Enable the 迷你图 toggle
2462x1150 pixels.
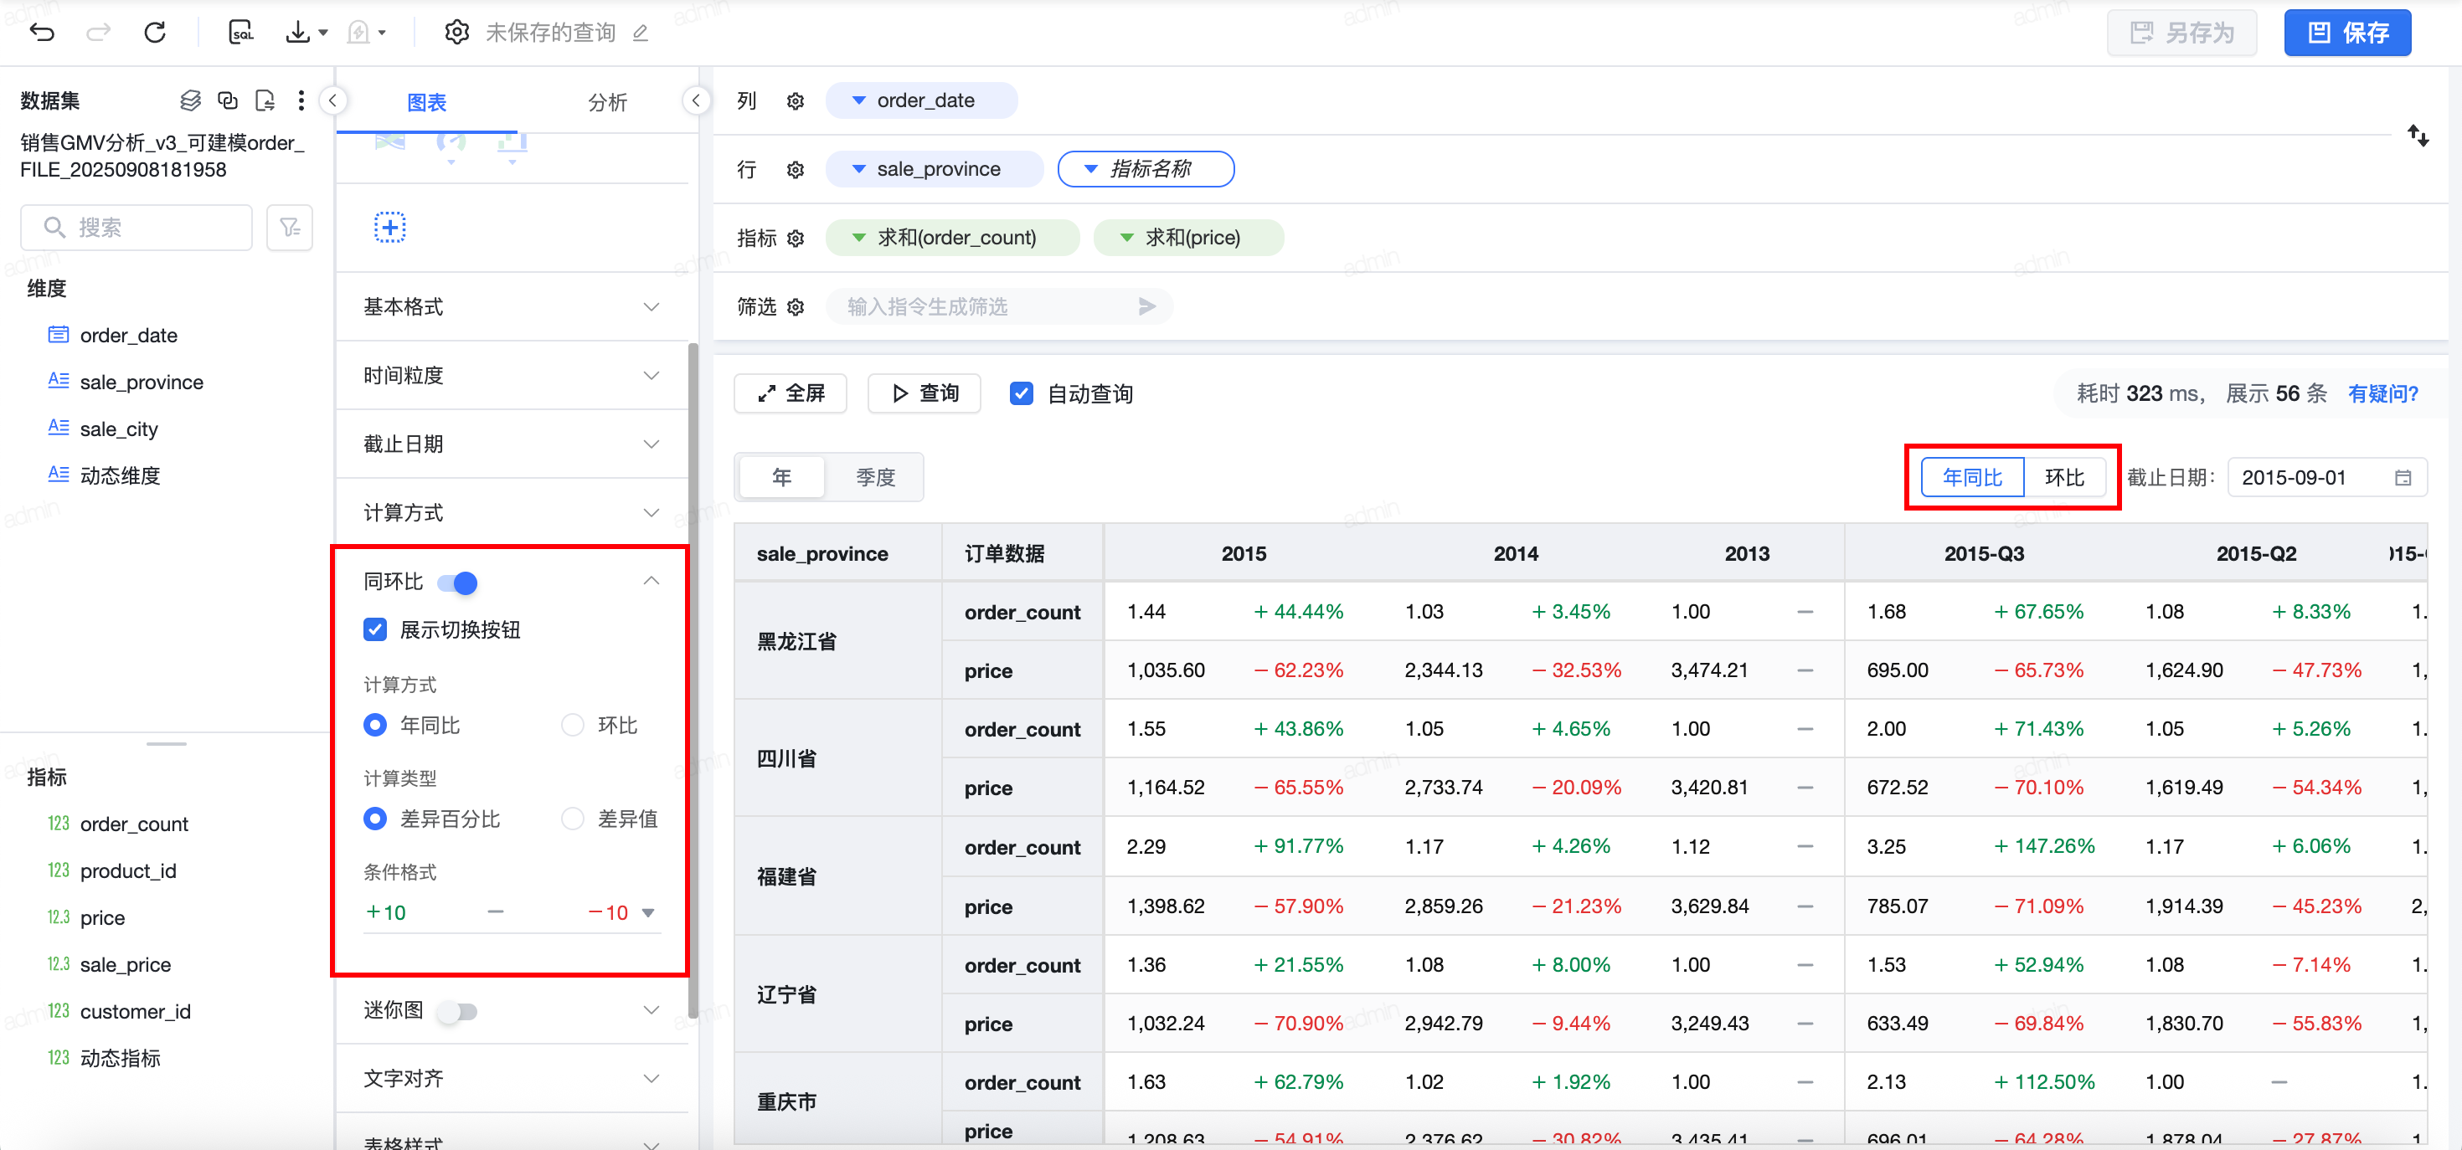[458, 1010]
